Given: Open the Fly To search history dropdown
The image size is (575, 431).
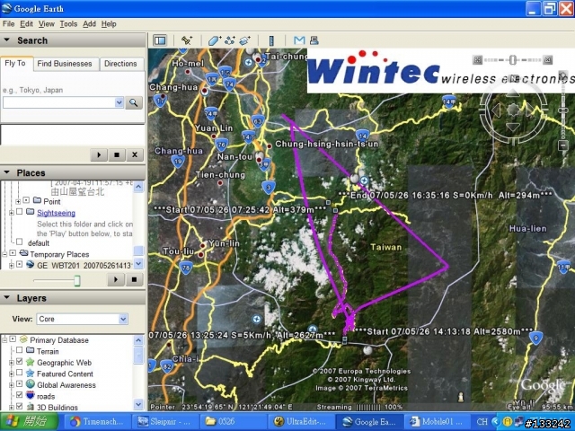Looking at the screenshot, I should click(119, 102).
